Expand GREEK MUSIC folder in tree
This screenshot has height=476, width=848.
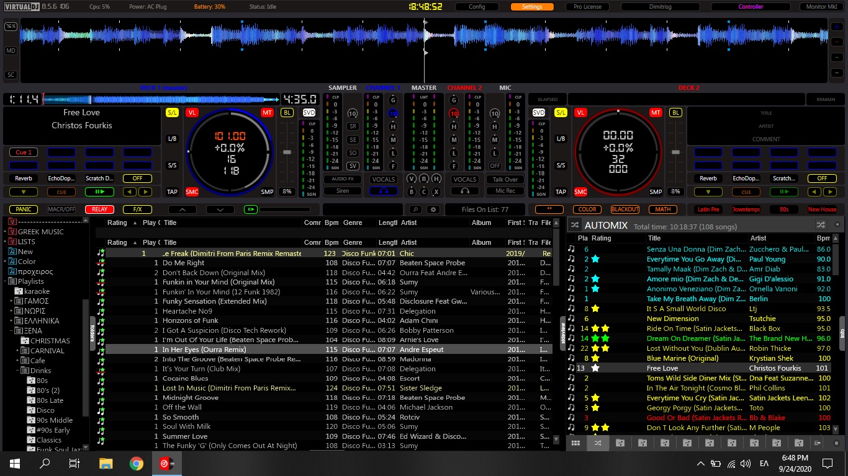coord(5,232)
